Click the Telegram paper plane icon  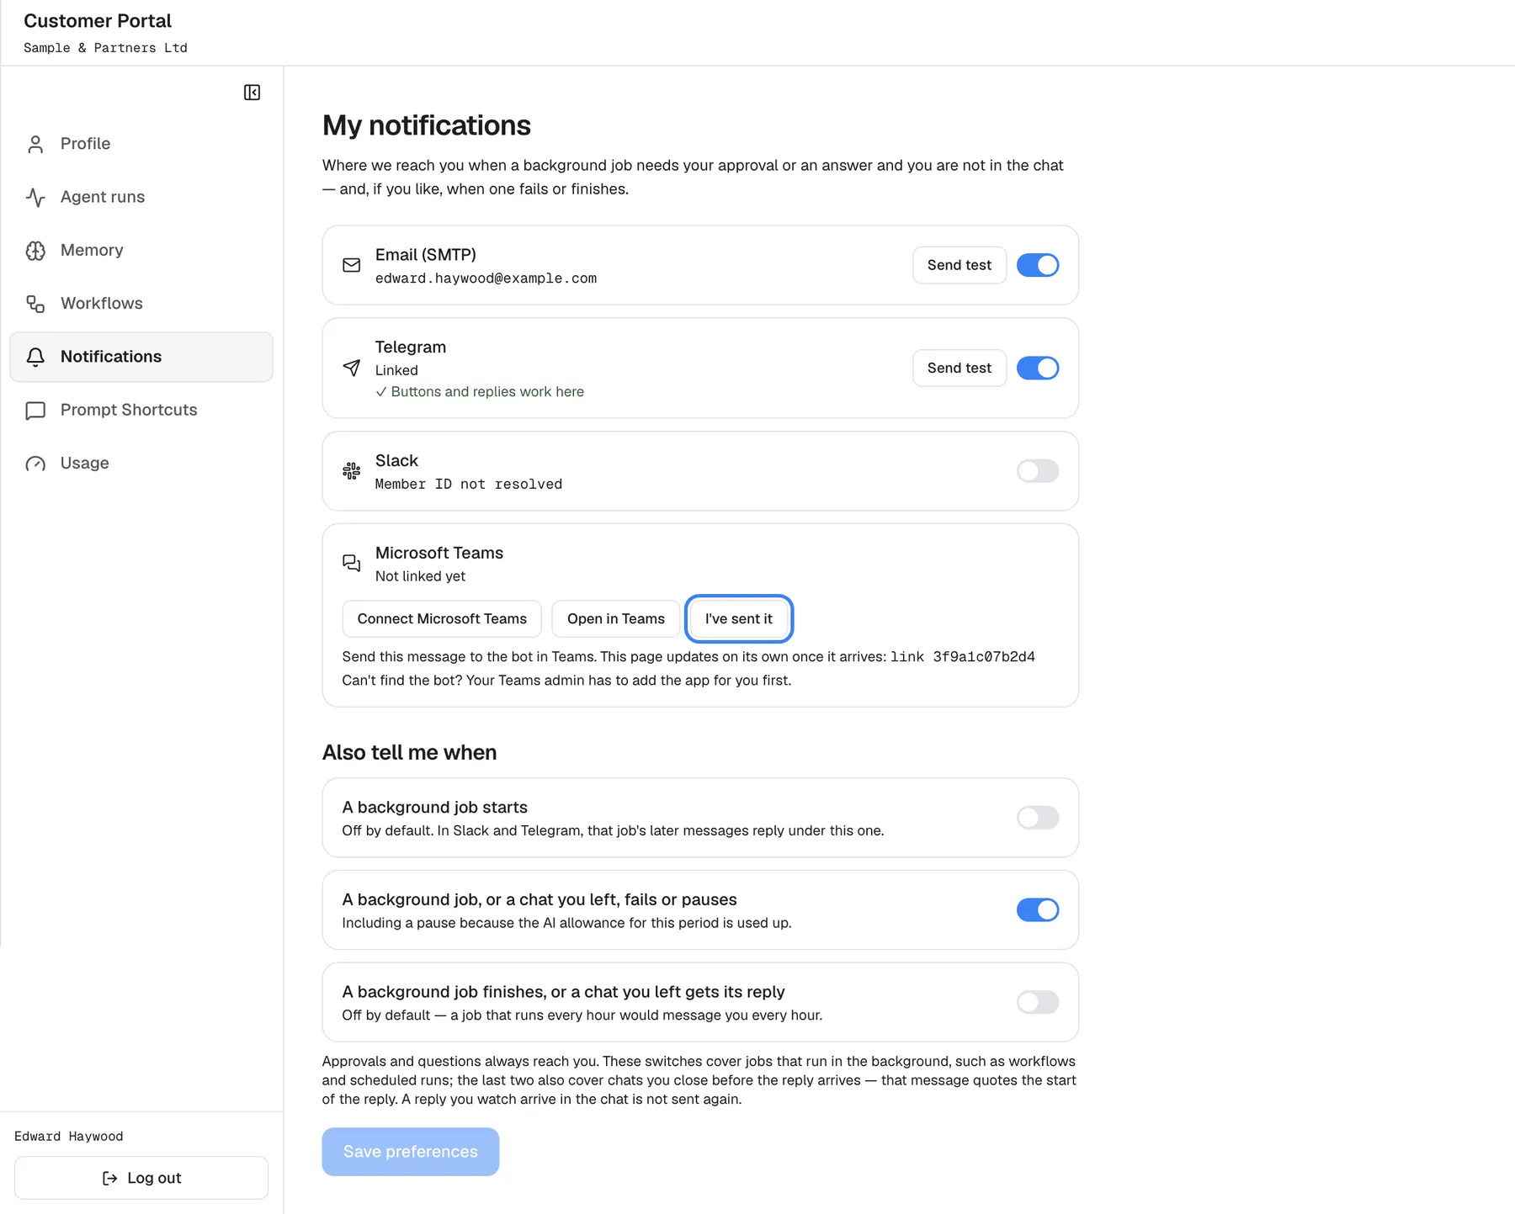coord(352,368)
